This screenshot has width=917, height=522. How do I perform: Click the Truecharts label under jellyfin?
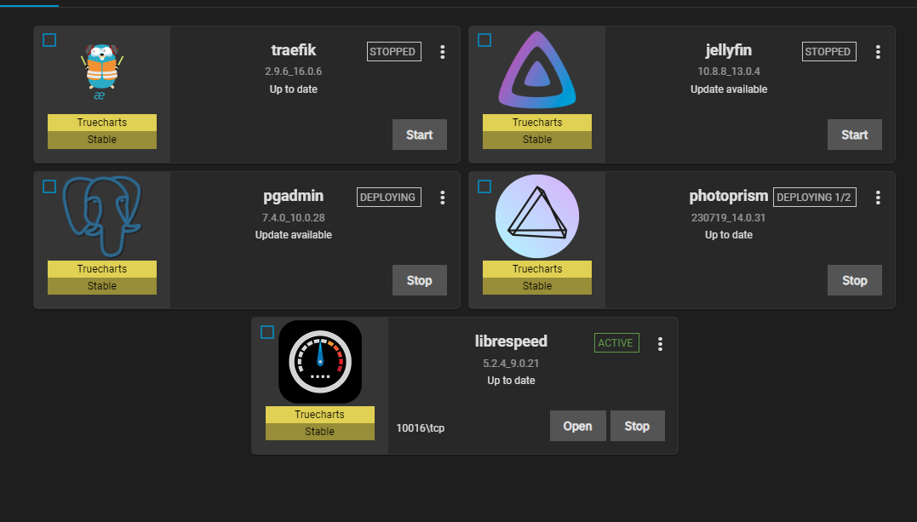(537, 123)
